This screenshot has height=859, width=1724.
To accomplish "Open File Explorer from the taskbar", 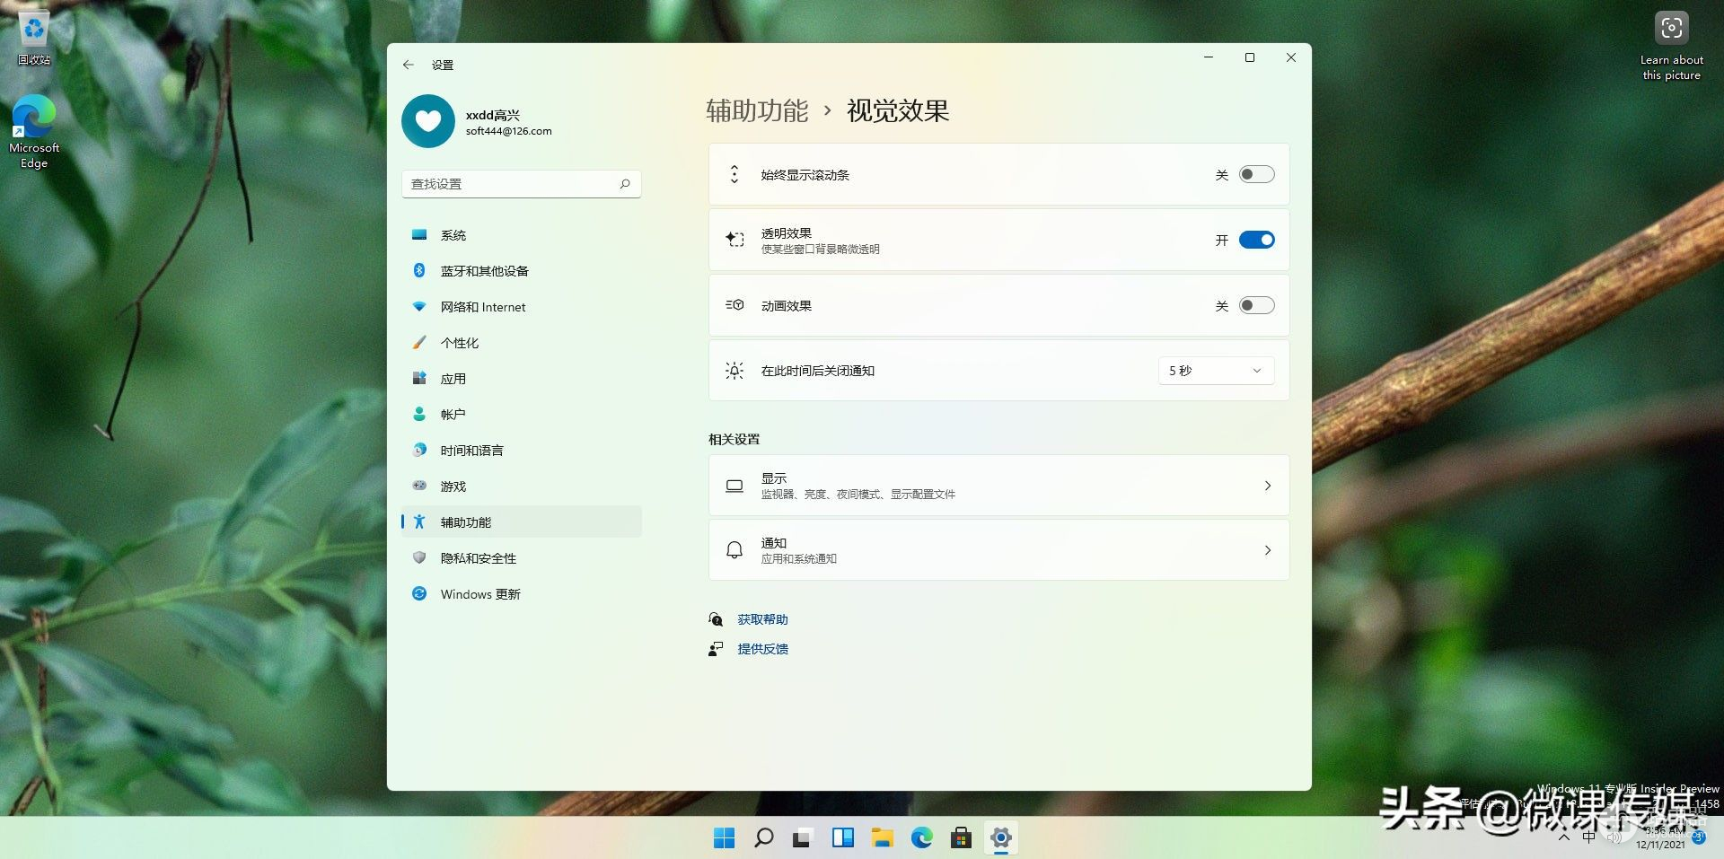I will tap(882, 837).
